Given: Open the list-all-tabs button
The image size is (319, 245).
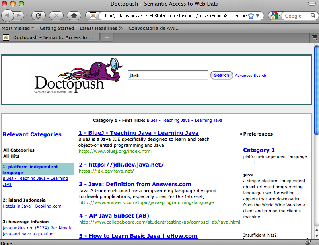Looking at the screenshot, I should coord(315,37).
